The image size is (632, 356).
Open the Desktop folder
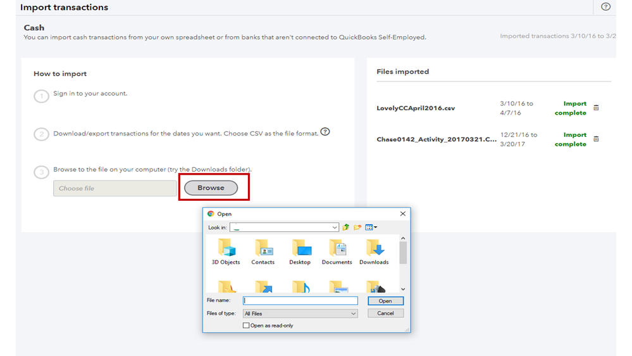300,251
